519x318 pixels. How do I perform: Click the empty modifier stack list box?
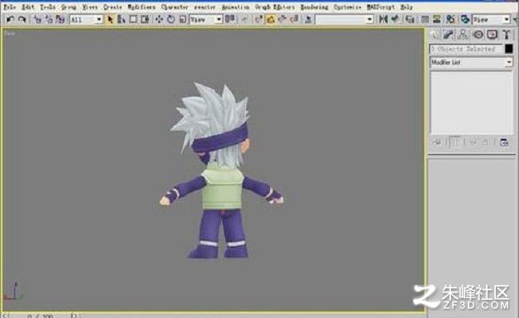(471, 102)
